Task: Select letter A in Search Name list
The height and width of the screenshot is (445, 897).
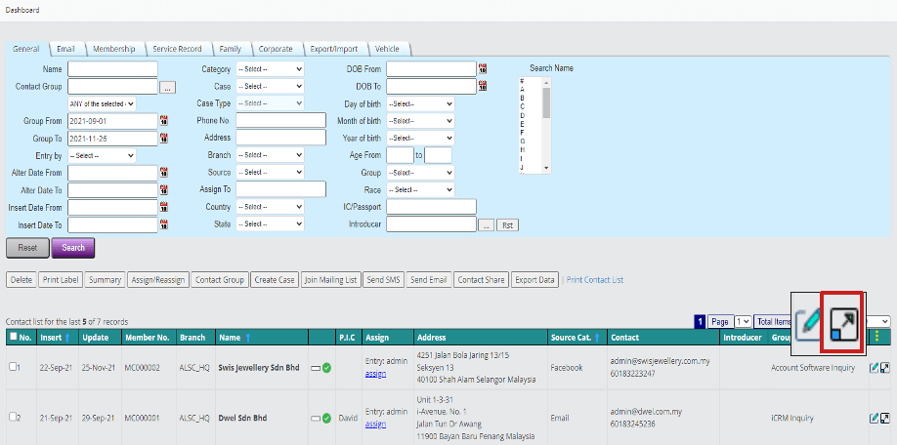Action: tap(523, 89)
